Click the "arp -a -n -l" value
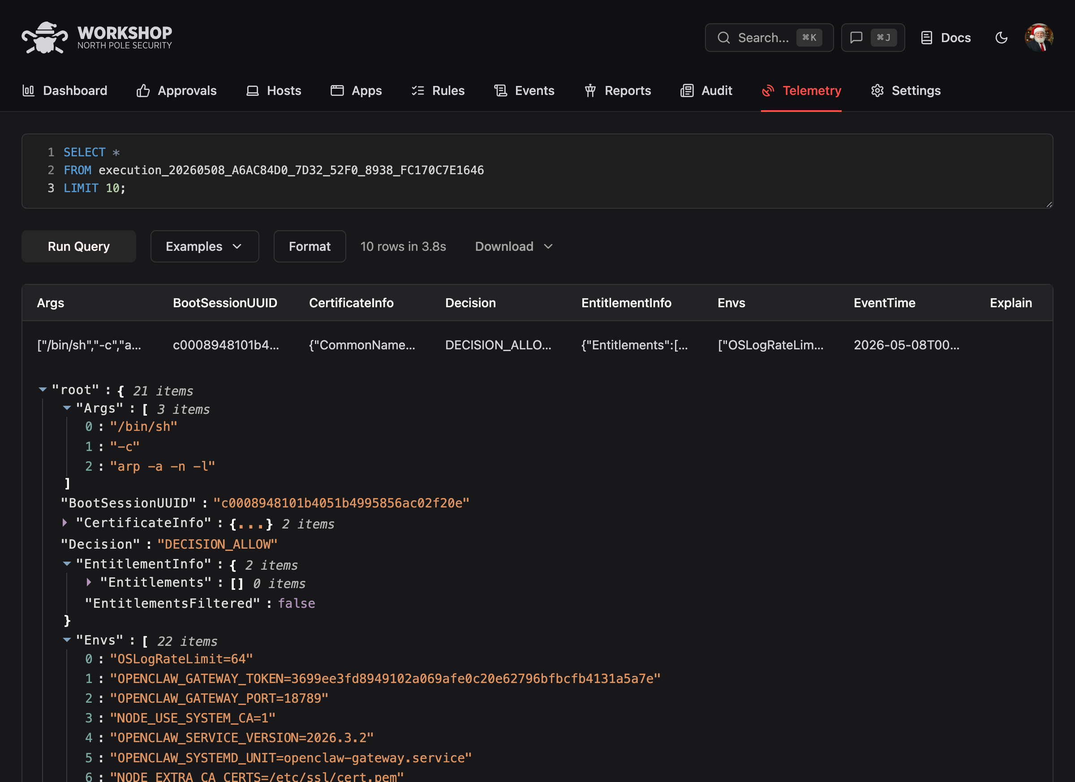The height and width of the screenshot is (782, 1075). click(162, 466)
